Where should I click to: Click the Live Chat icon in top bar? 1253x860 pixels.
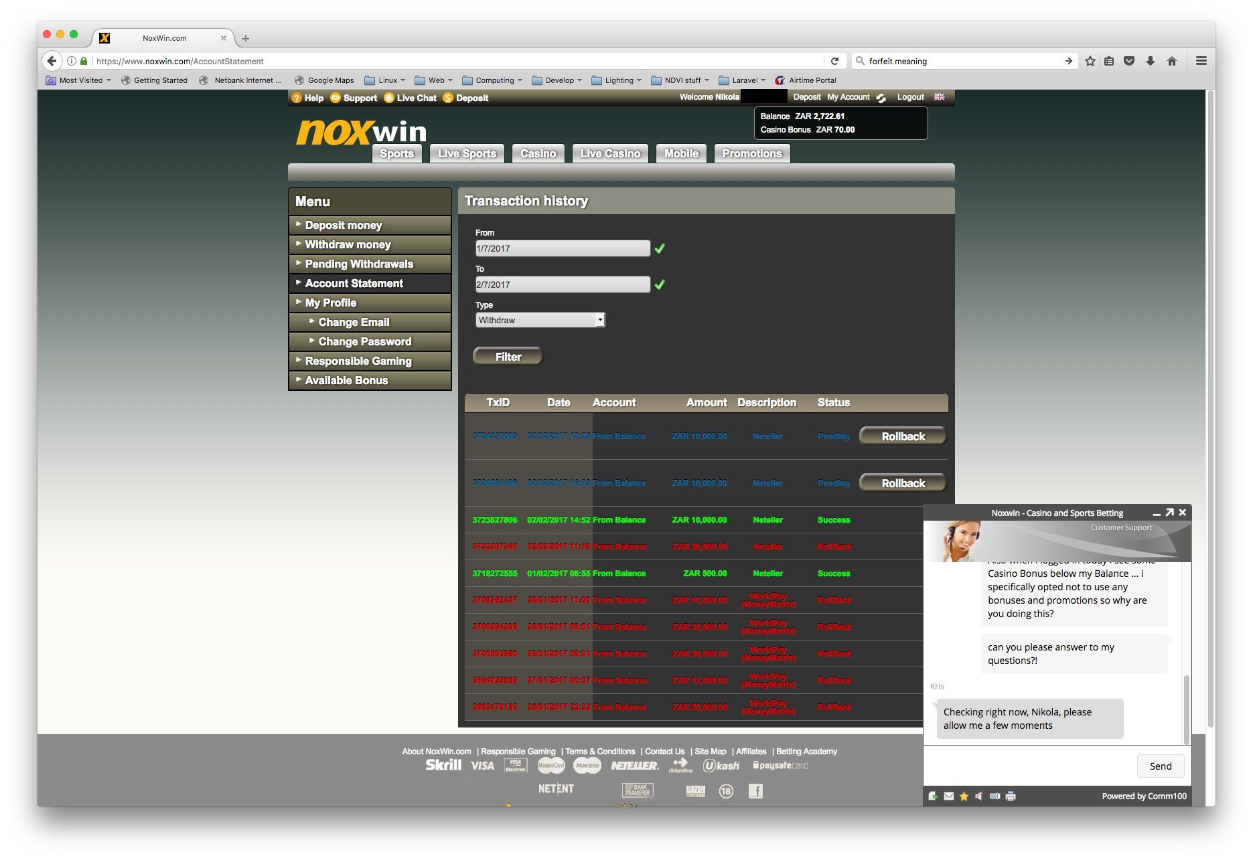point(388,98)
